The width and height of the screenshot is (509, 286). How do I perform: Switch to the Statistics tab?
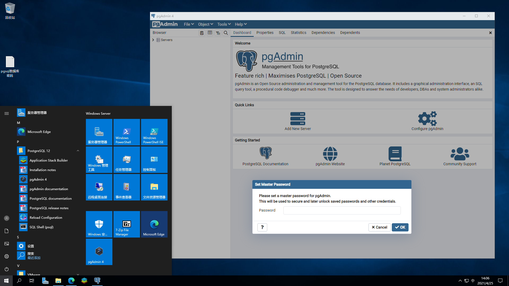point(298,32)
